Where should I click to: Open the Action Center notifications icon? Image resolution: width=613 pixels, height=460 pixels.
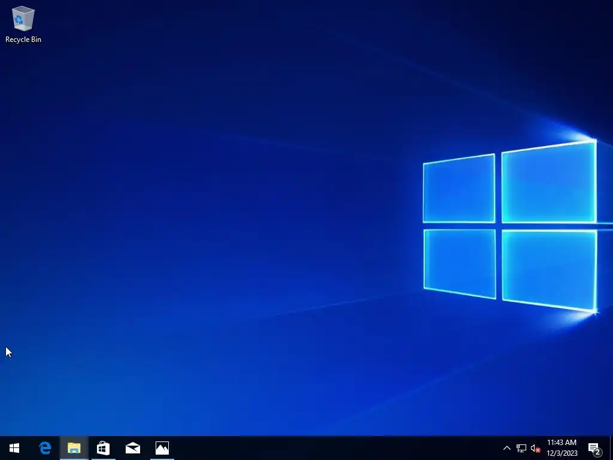click(x=595, y=448)
